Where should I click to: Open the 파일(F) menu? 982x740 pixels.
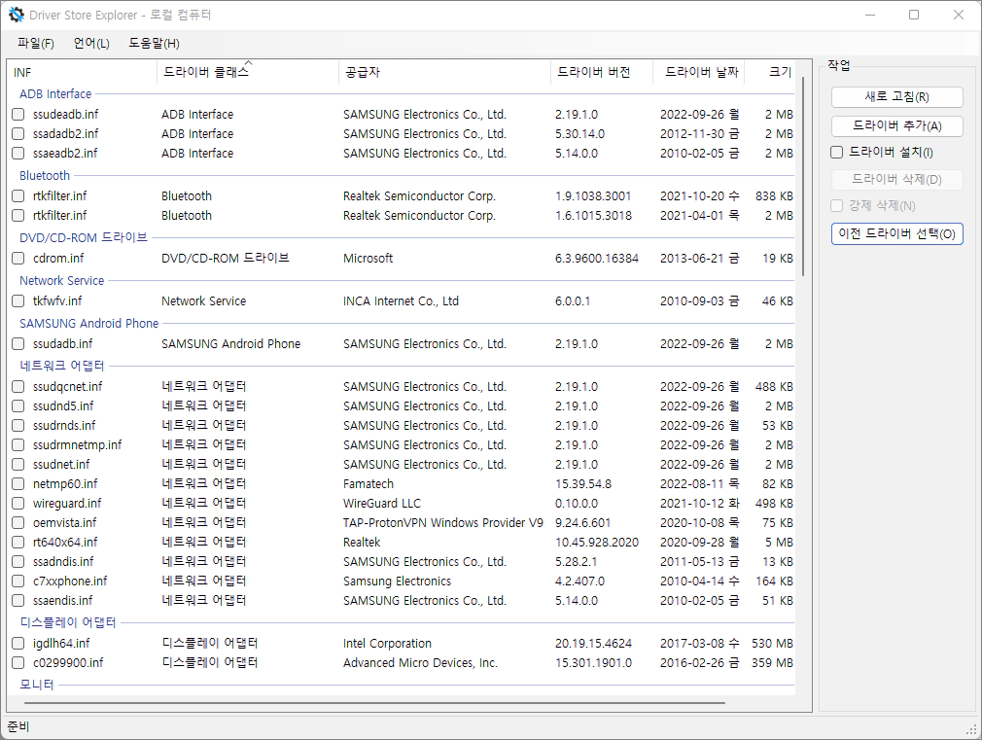[36, 43]
